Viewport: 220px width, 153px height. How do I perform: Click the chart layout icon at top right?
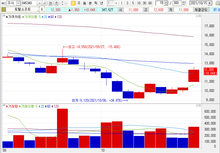point(218,3)
